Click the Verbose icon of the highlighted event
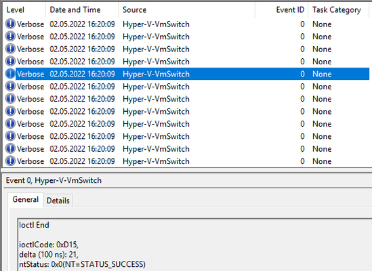 click(10, 74)
